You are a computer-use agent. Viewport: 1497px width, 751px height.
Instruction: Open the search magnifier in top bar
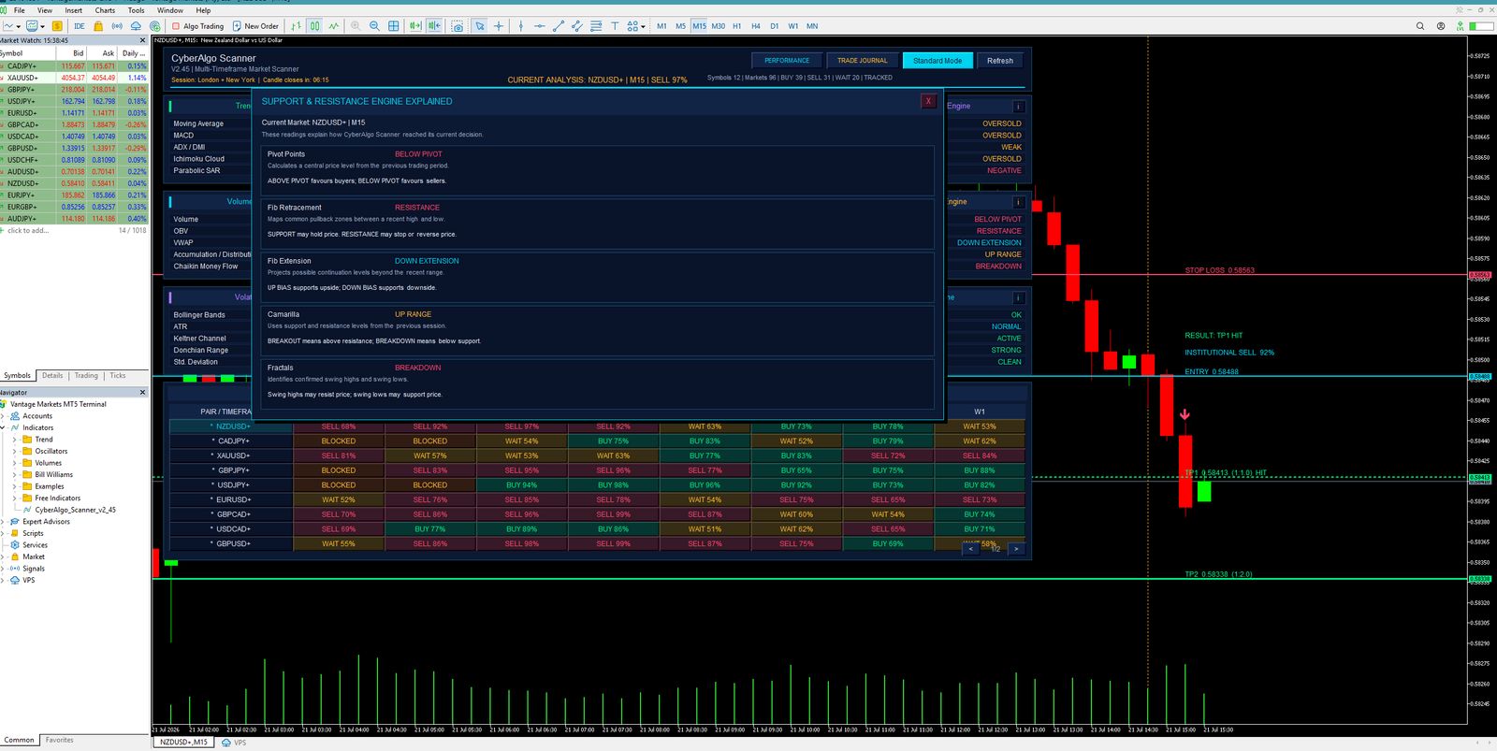[x=1420, y=26]
